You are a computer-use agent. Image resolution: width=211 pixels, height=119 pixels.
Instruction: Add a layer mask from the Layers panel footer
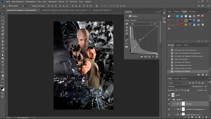pyautogui.click(x=192, y=117)
